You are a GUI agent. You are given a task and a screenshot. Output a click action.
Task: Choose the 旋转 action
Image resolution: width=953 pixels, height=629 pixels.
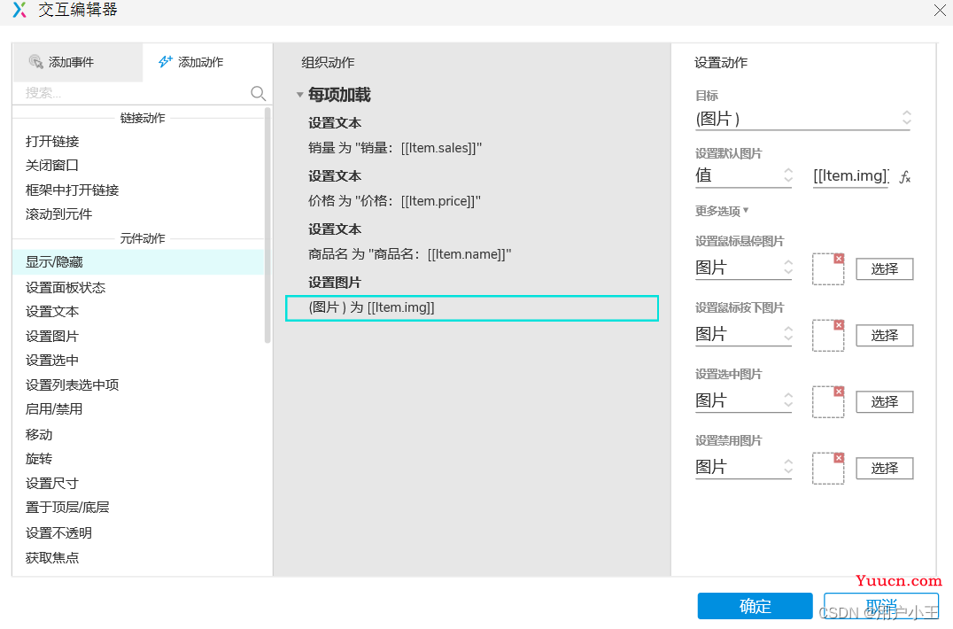pos(39,459)
